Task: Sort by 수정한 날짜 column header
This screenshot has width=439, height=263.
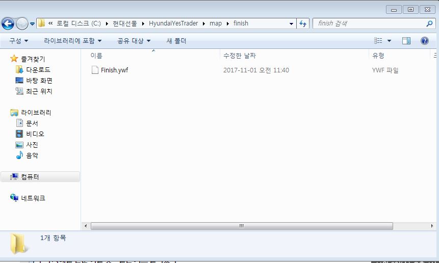Action: pos(240,56)
